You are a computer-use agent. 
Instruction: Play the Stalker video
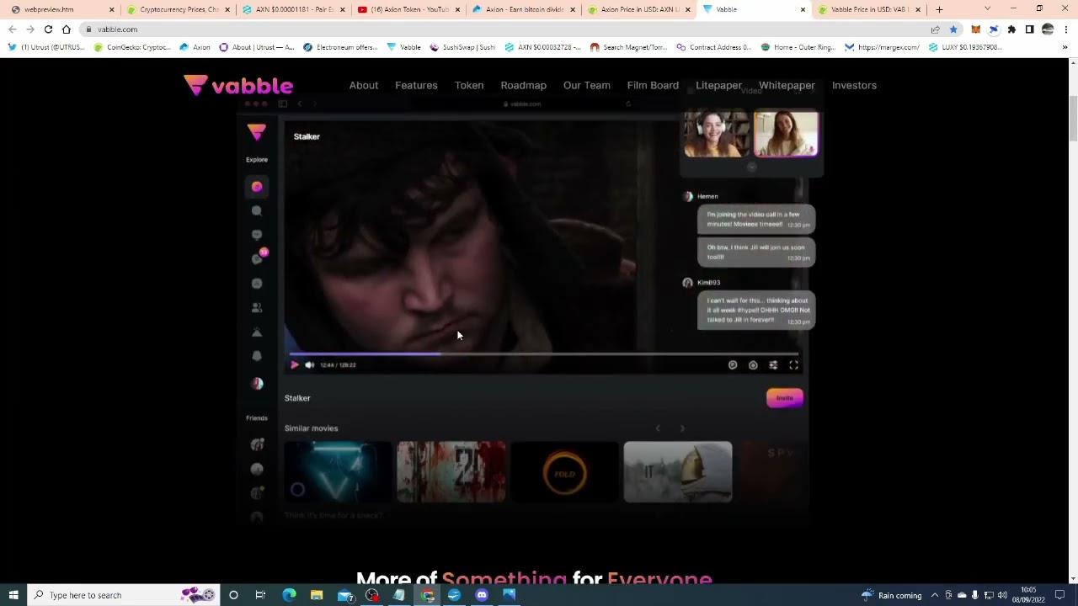click(294, 365)
